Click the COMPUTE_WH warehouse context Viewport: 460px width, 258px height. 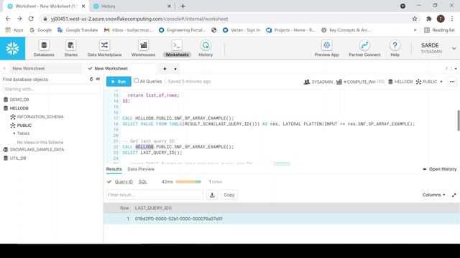pyautogui.click(x=360, y=82)
